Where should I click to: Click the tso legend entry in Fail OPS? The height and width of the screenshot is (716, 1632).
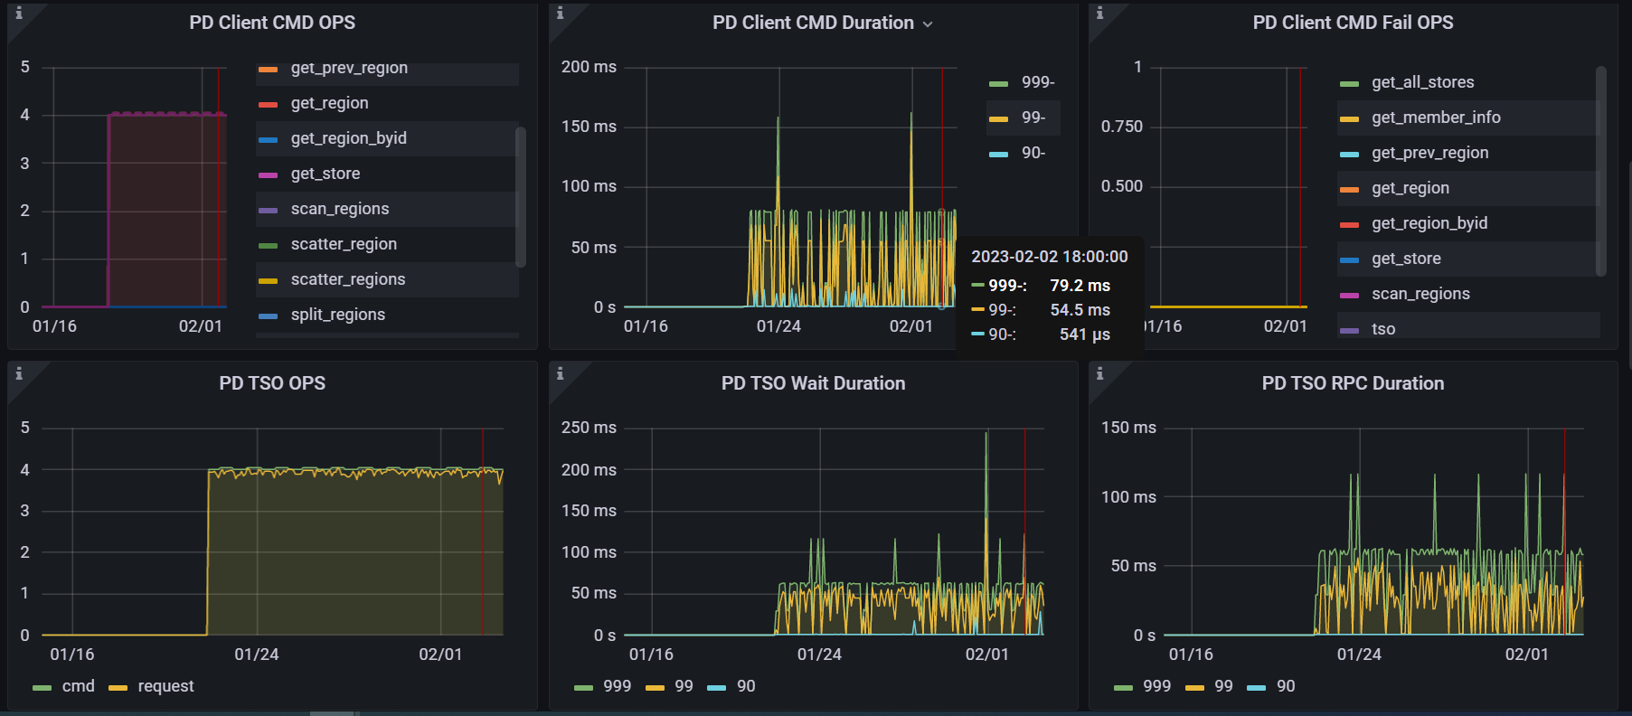click(1382, 329)
